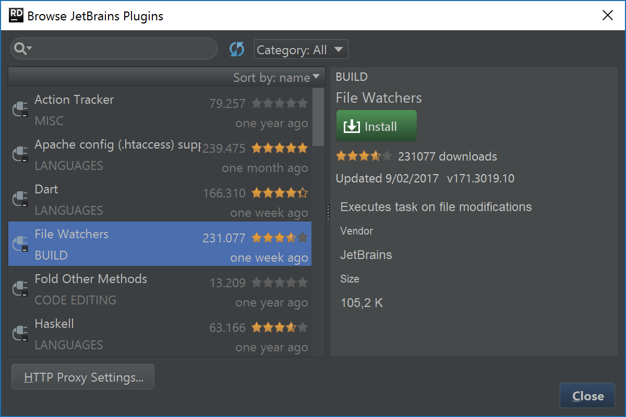Screen dimensions: 626x417
Task: Click the Dart star rating
Action: pyautogui.click(x=280, y=193)
